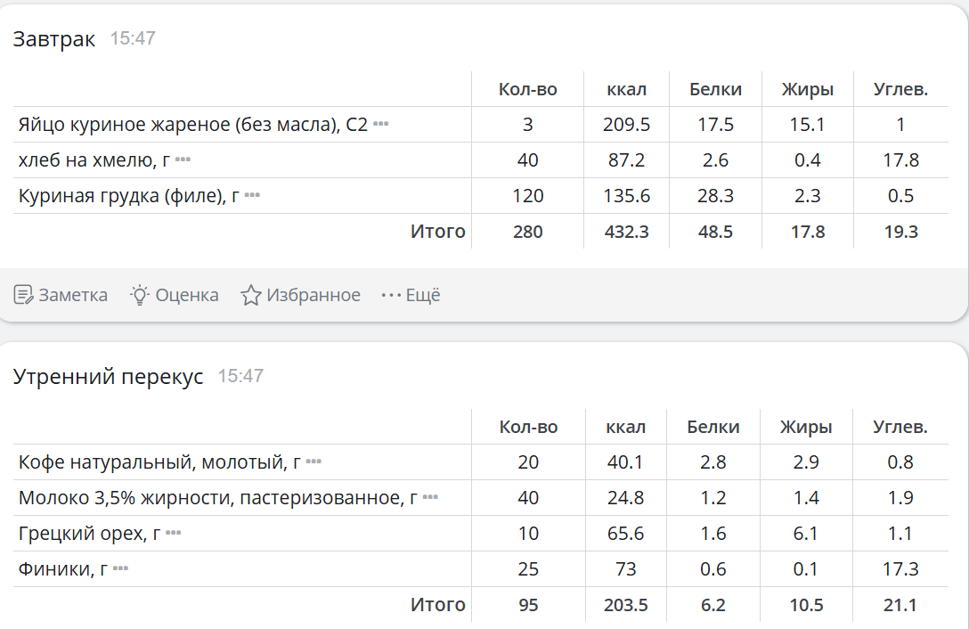Viewport: 969px width, 629px height.
Task: Click fat value 6.1 for Грецкий орех
Action: click(806, 534)
